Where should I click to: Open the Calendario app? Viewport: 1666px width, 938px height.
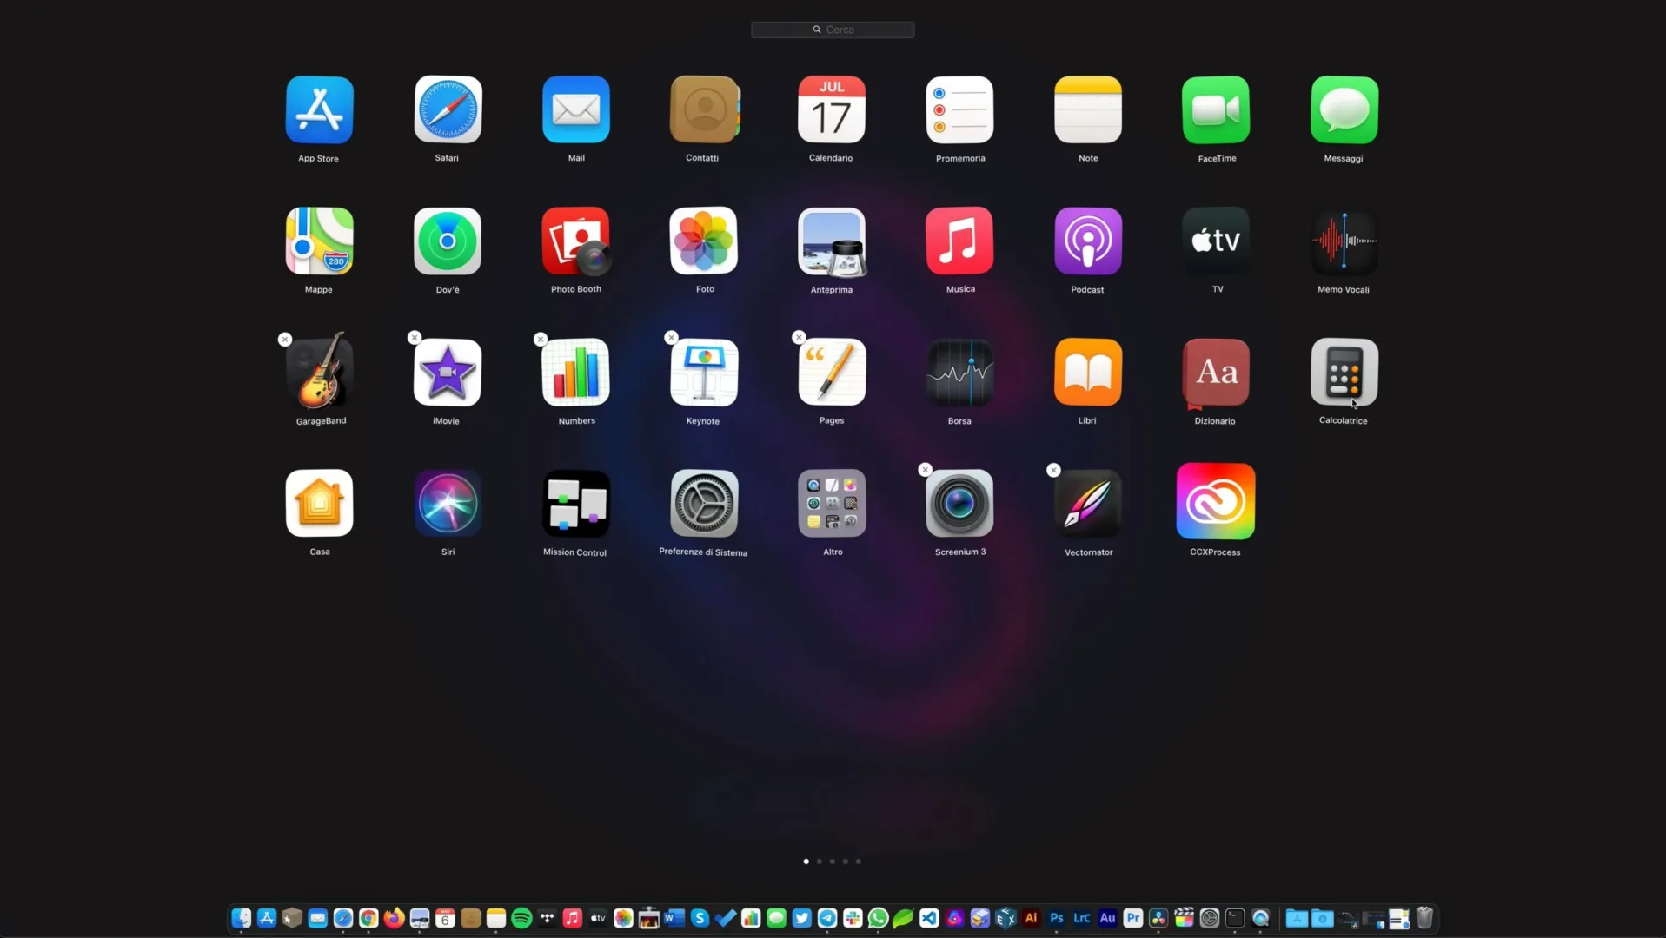pyautogui.click(x=832, y=110)
